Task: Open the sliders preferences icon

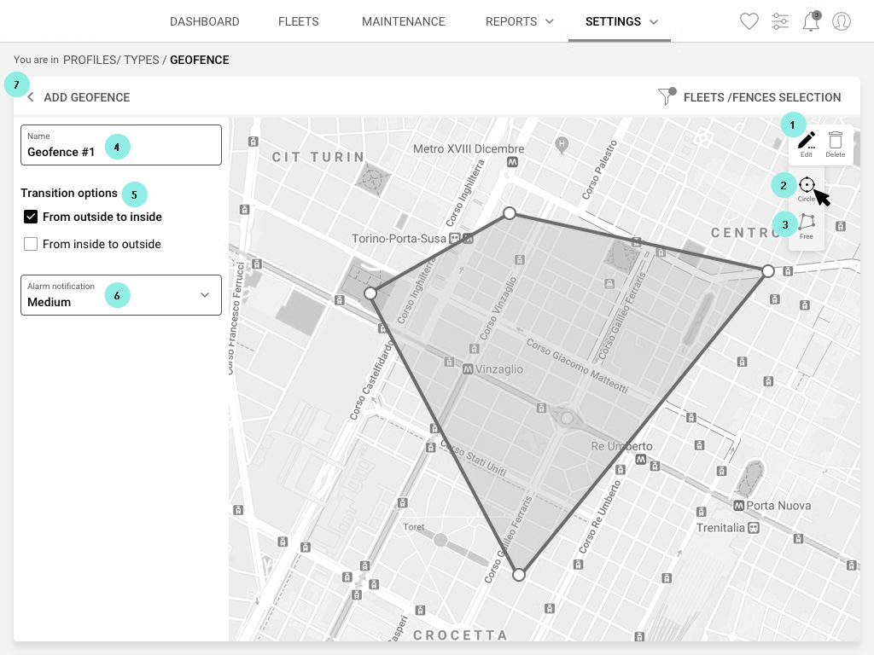Action: [780, 21]
